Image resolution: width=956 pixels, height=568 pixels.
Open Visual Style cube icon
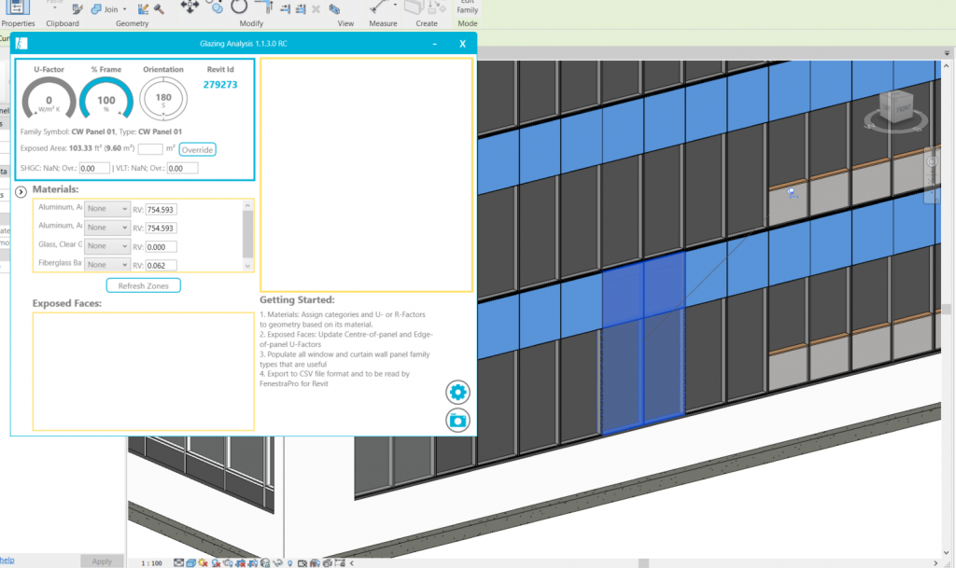190,563
